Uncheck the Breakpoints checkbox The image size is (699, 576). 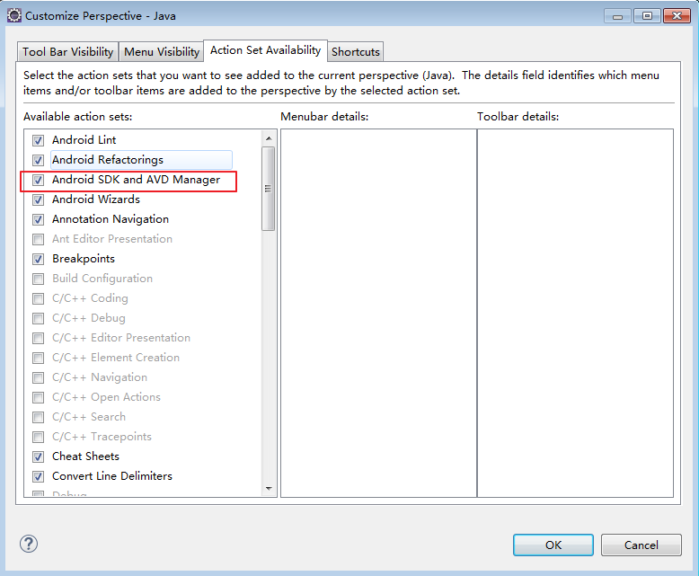[x=39, y=259]
